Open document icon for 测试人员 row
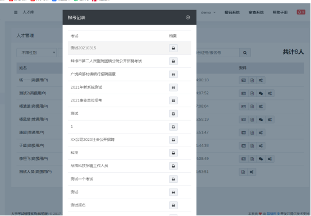 (243, 172)
